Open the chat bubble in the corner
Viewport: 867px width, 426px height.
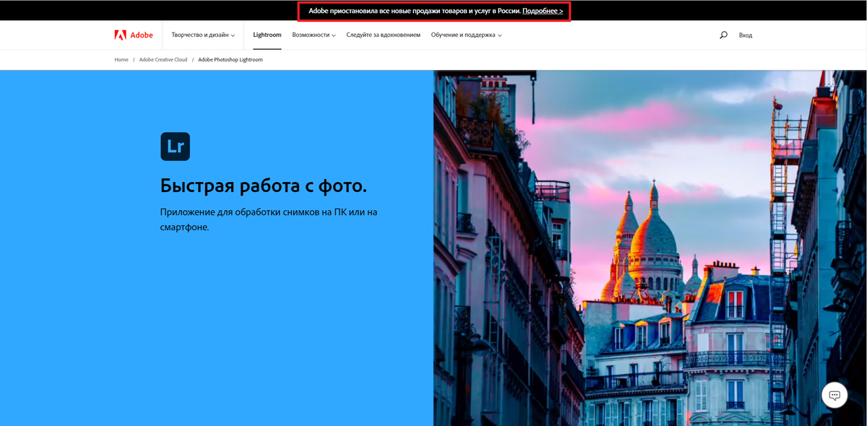tap(834, 395)
